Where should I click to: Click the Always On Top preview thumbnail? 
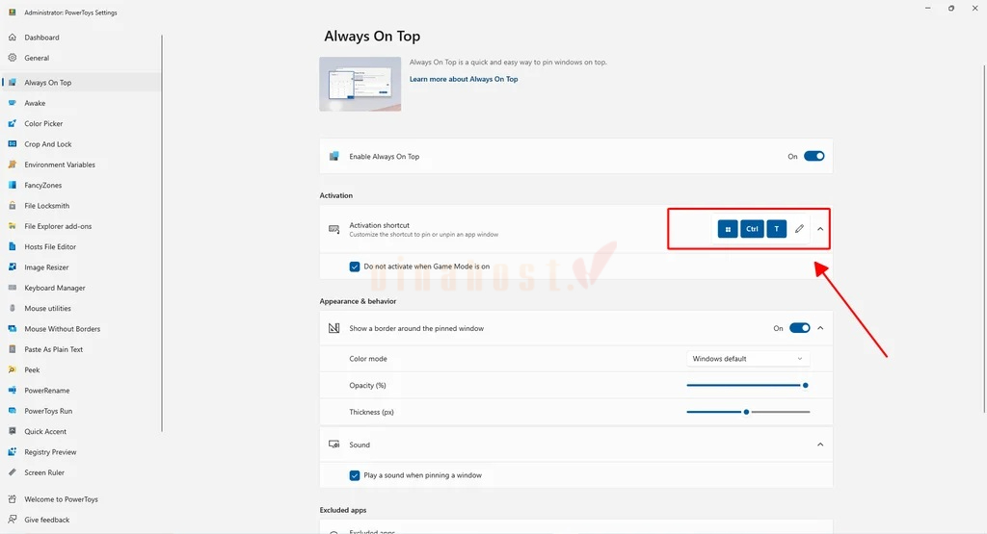click(x=360, y=84)
